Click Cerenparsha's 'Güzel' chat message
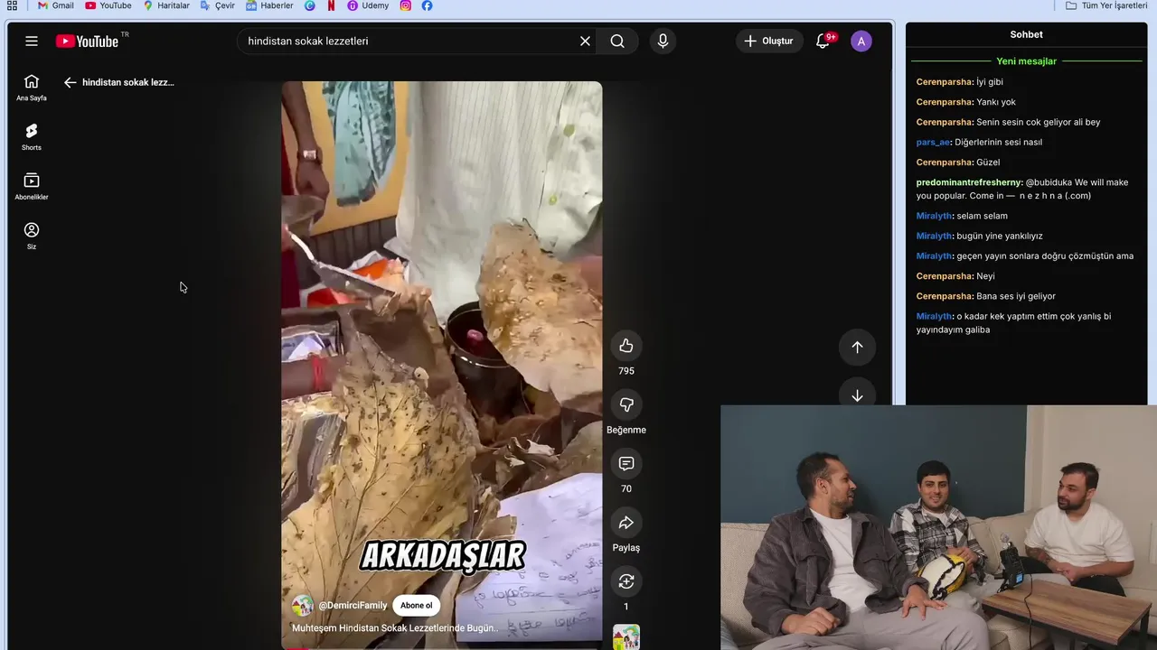 pyautogui.click(x=988, y=162)
